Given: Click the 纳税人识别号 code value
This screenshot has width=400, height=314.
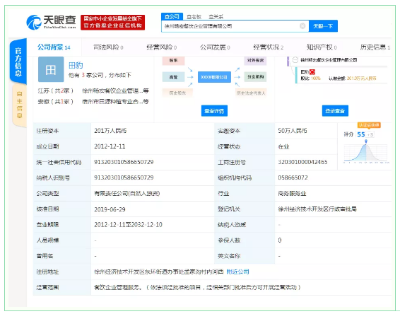Looking at the screenshot, I should point(124,178).
